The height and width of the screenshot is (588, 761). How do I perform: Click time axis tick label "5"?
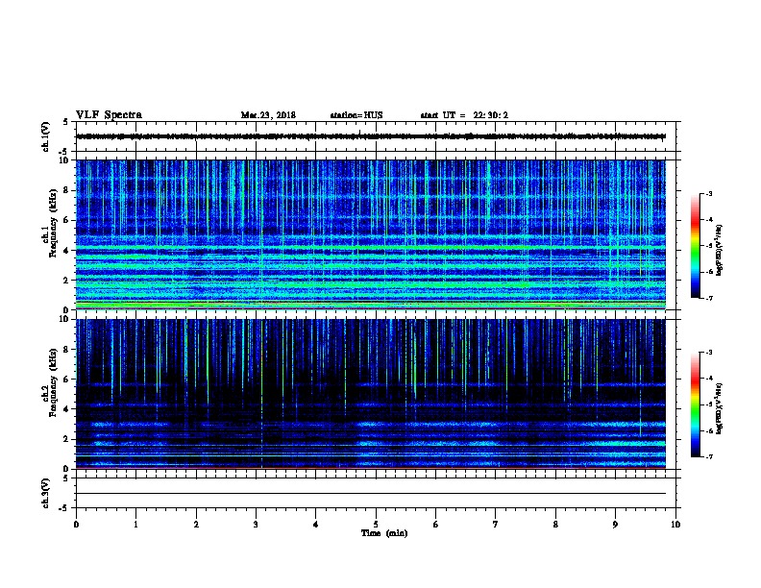[376, 525]
